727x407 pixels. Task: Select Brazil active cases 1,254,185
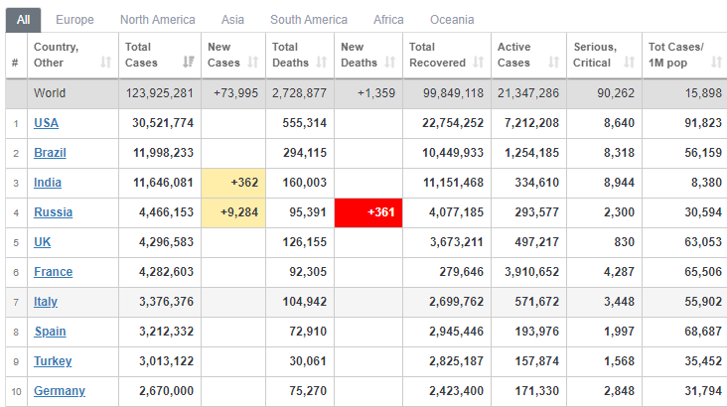point(531,153)
